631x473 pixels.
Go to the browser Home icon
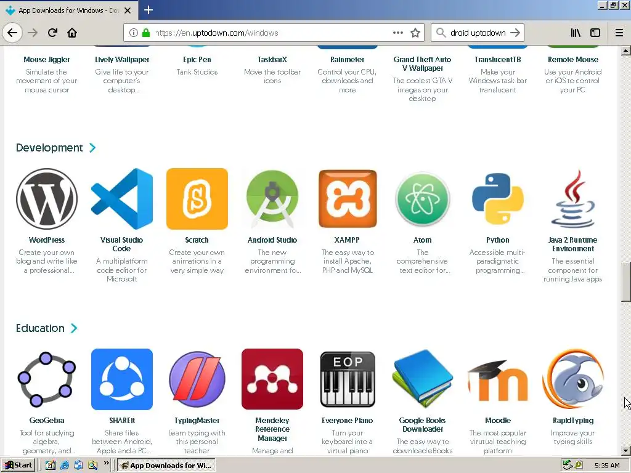coord(72,33)
